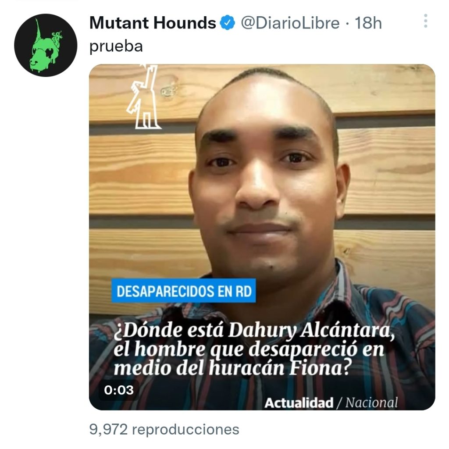Click the blue verified badge
Screen dimensions: 449x449
[x=228, y=23]
